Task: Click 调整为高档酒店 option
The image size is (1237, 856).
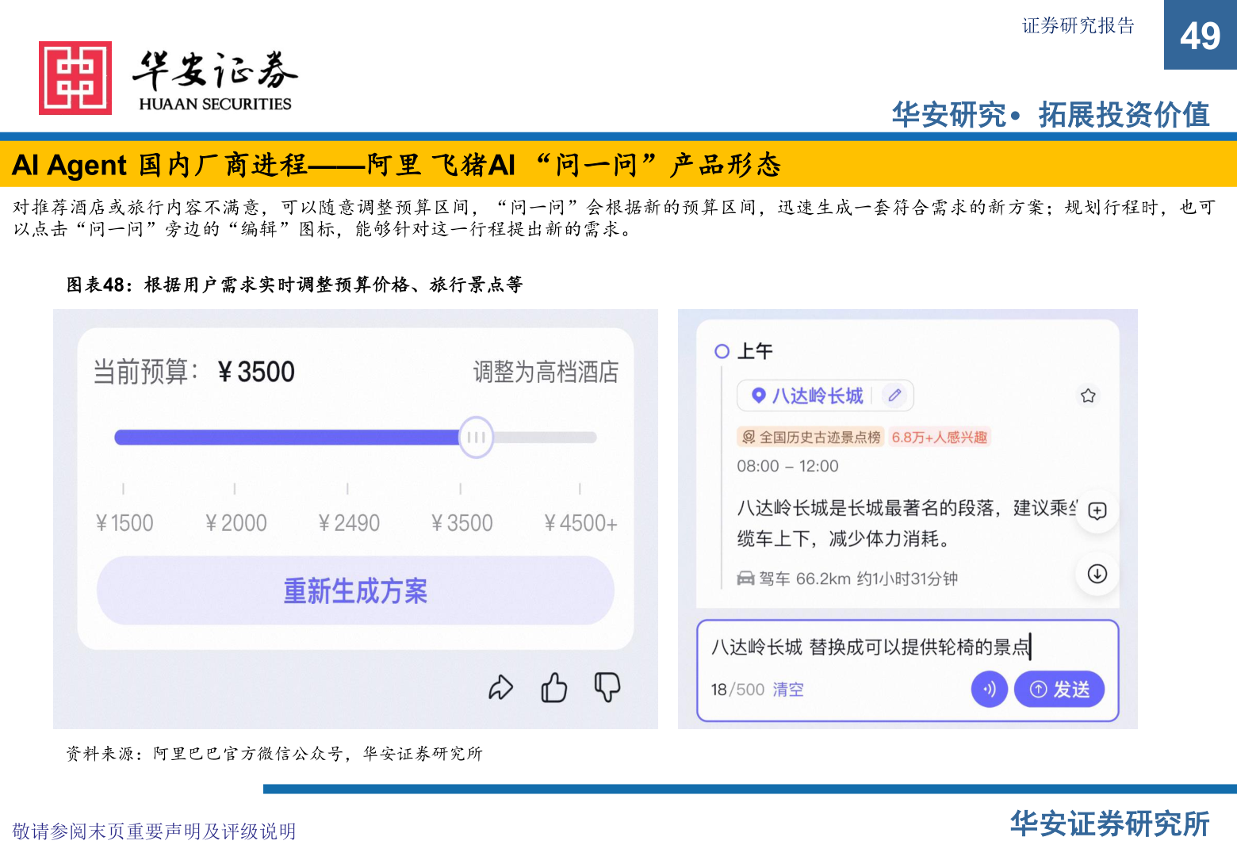Action: tap(546, 372)
